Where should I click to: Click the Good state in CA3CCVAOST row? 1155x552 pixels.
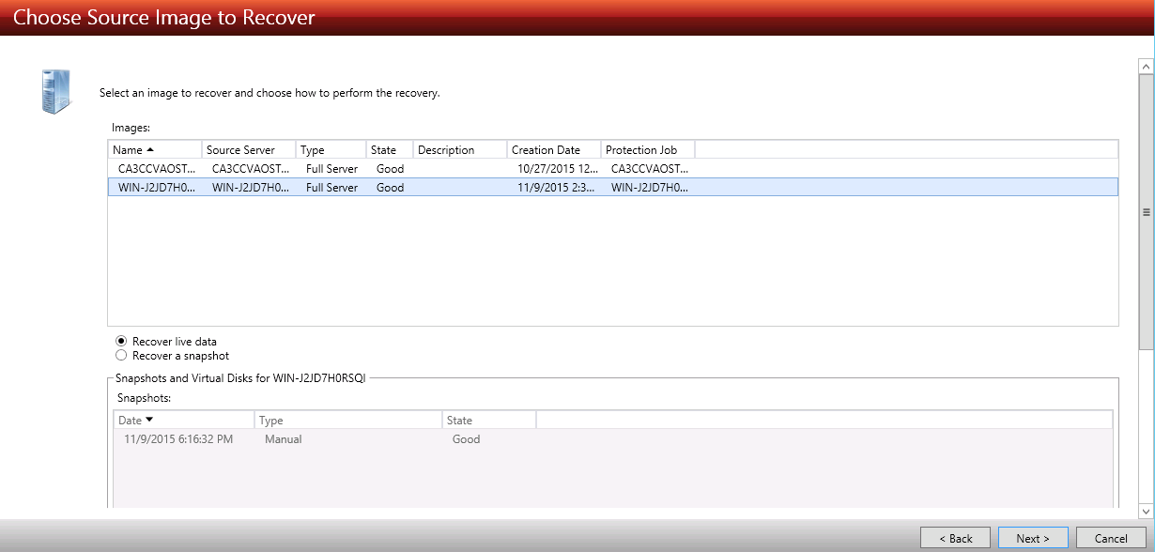click(390, 169)
